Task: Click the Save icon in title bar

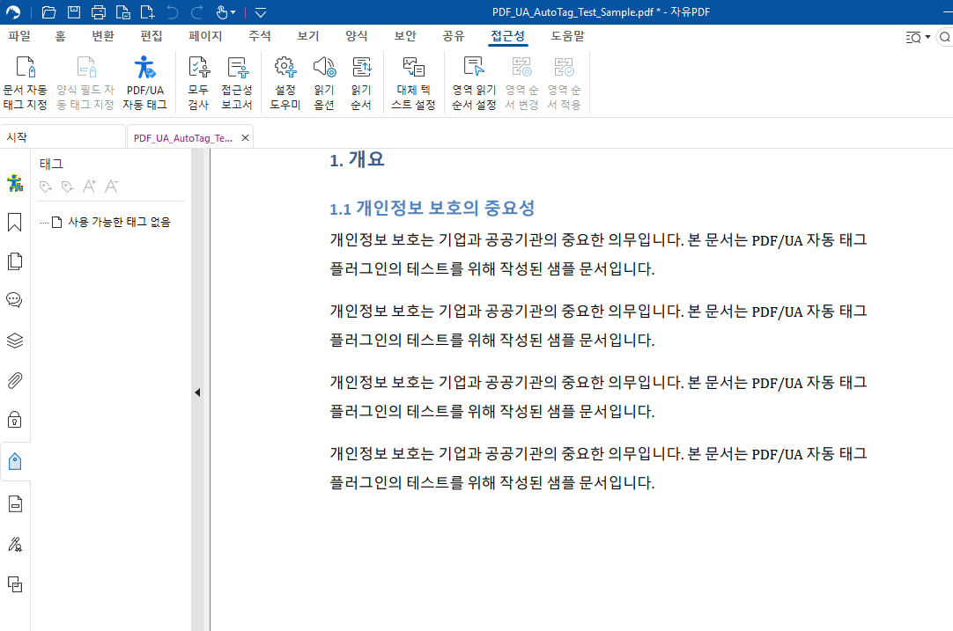Action: [73, 12]
